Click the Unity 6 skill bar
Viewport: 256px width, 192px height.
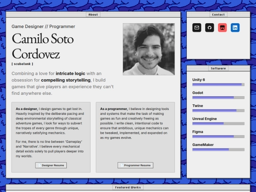point(219,84)
